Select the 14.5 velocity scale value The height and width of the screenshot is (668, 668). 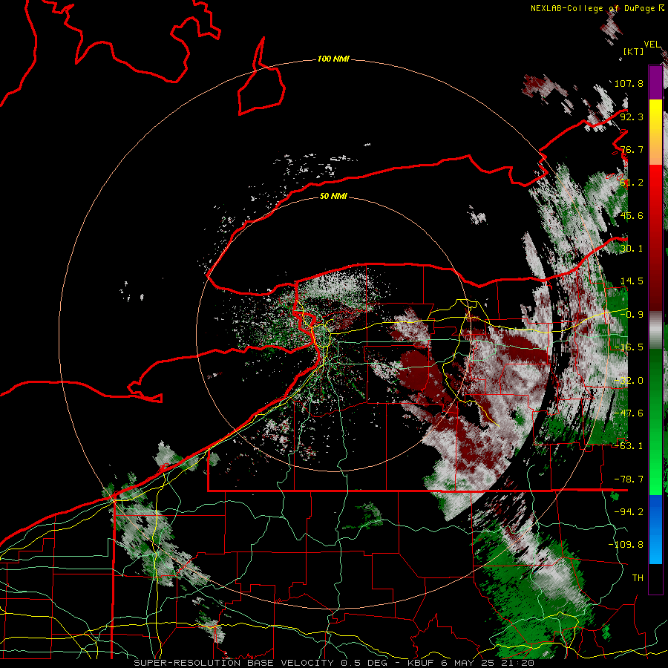tap(632, 281)
